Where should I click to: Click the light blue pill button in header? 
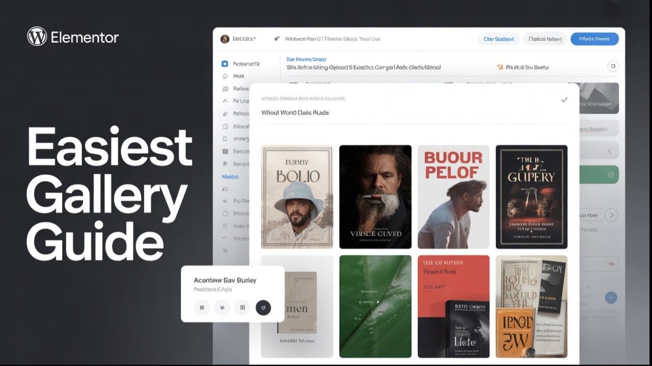(499, 39)
